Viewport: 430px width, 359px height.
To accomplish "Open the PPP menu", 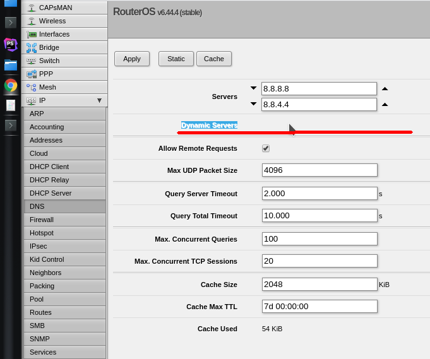I will (64, 74).
